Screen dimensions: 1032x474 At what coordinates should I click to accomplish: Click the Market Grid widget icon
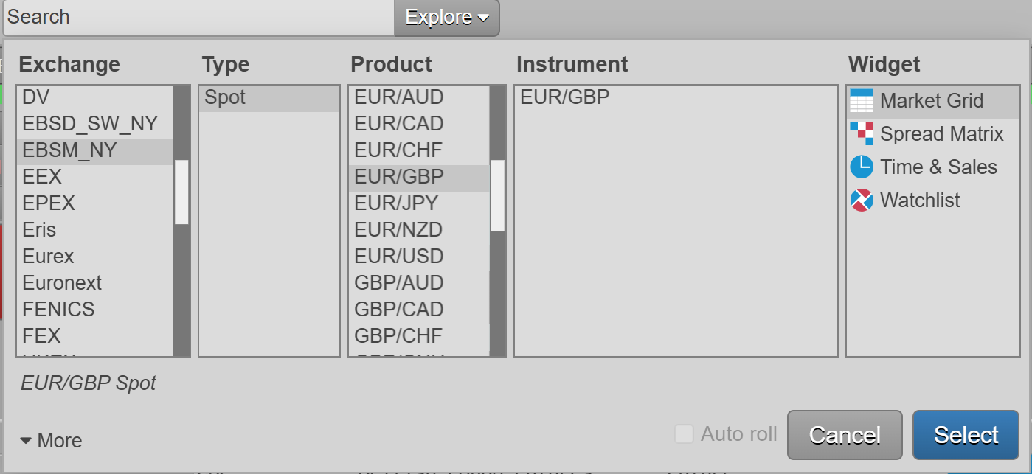(862, 101)
